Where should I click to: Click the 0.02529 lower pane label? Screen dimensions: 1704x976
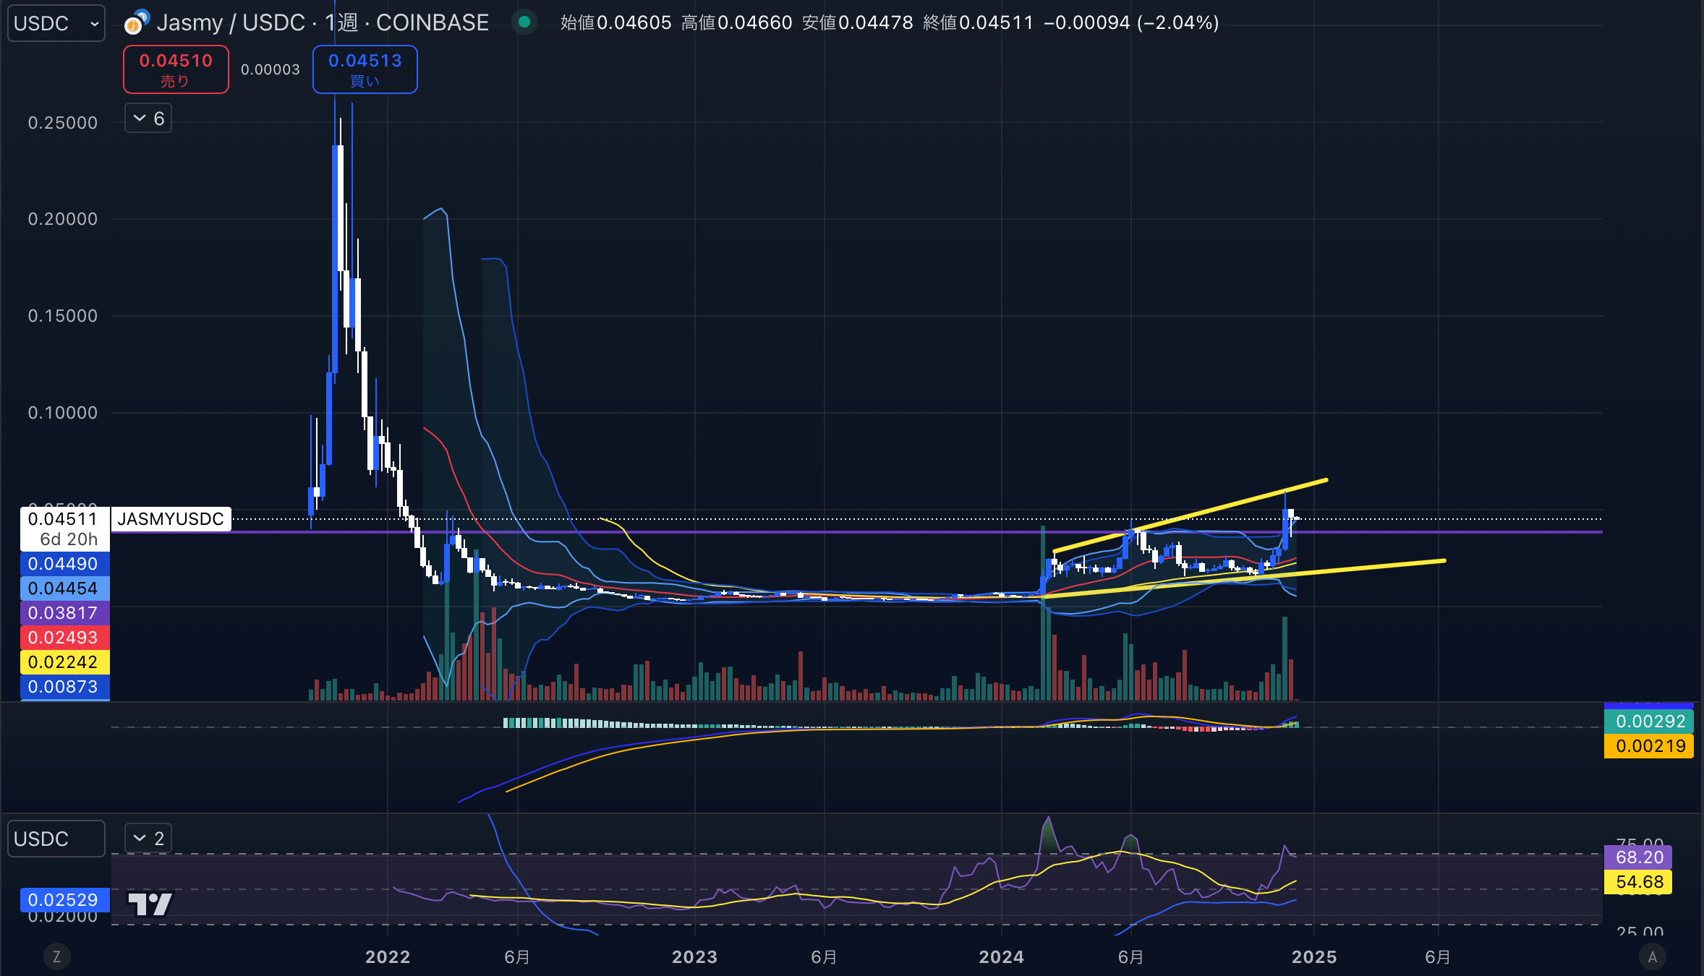tap(64, 900)
